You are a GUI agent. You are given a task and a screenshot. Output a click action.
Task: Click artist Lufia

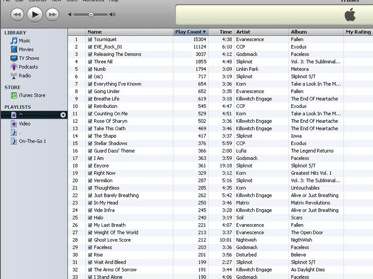point(241,151)
